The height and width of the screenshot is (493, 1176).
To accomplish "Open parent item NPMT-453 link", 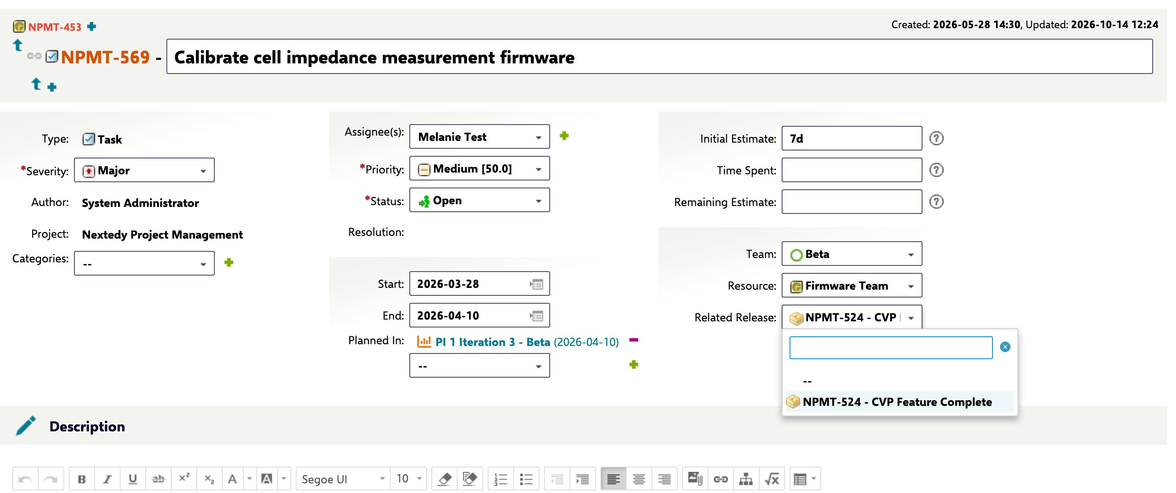I will (x=55, y=27).
